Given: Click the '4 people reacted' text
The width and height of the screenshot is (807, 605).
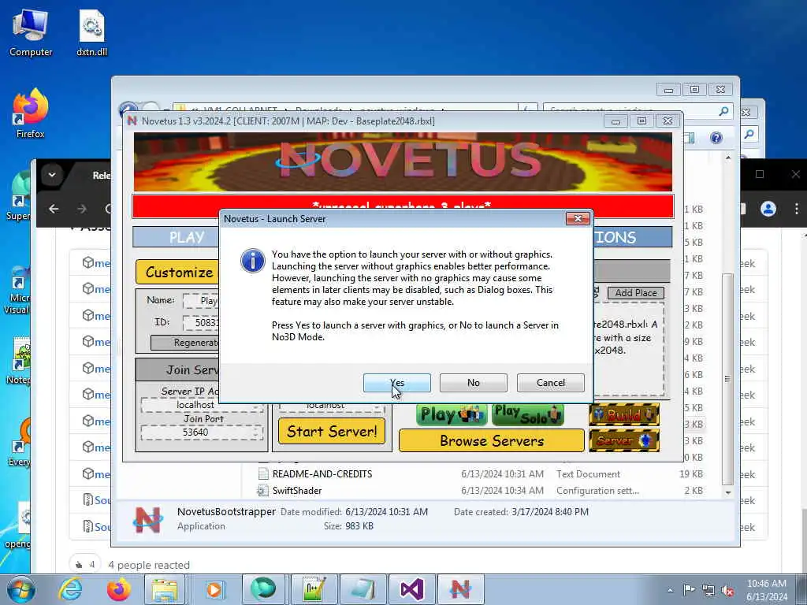Looking at the screenshot, I should pos(149,565).
